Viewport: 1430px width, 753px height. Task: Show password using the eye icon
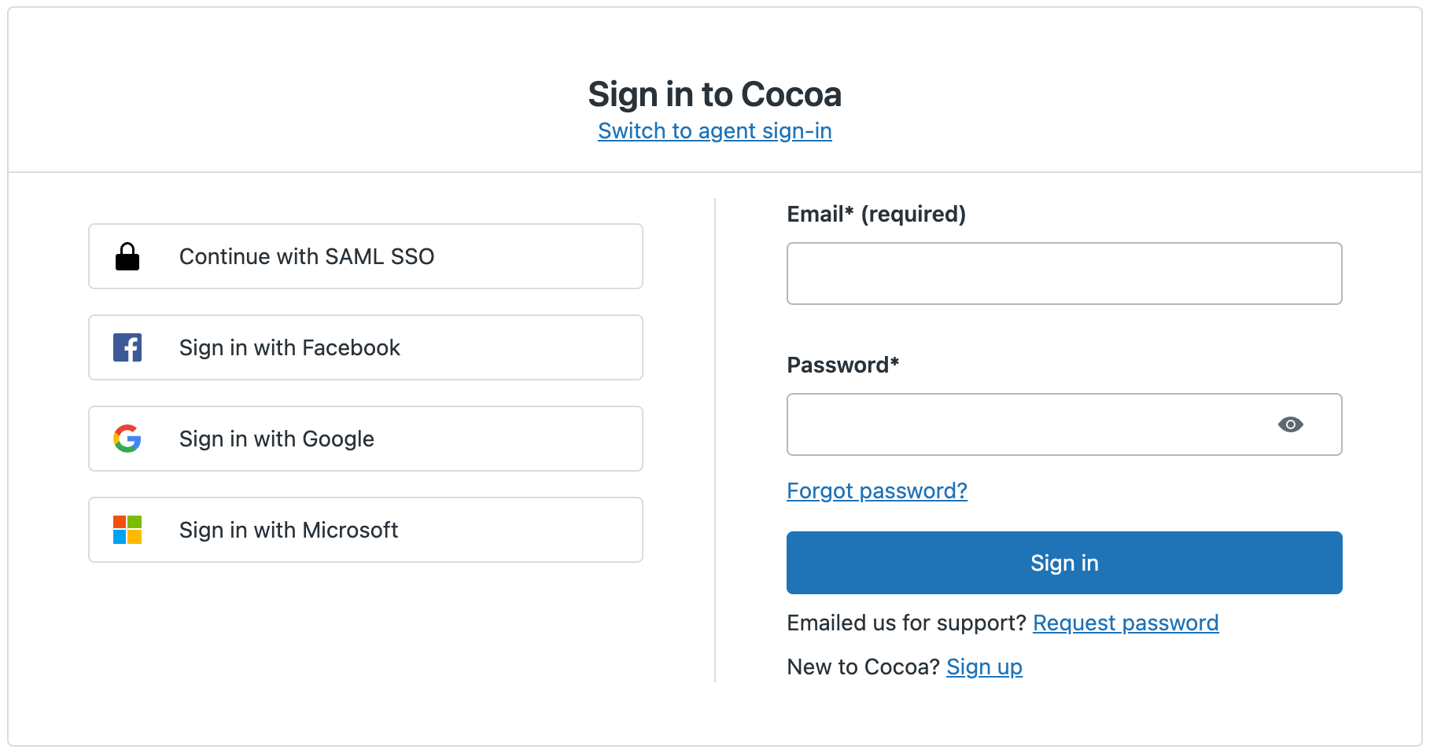point(1290,424)
